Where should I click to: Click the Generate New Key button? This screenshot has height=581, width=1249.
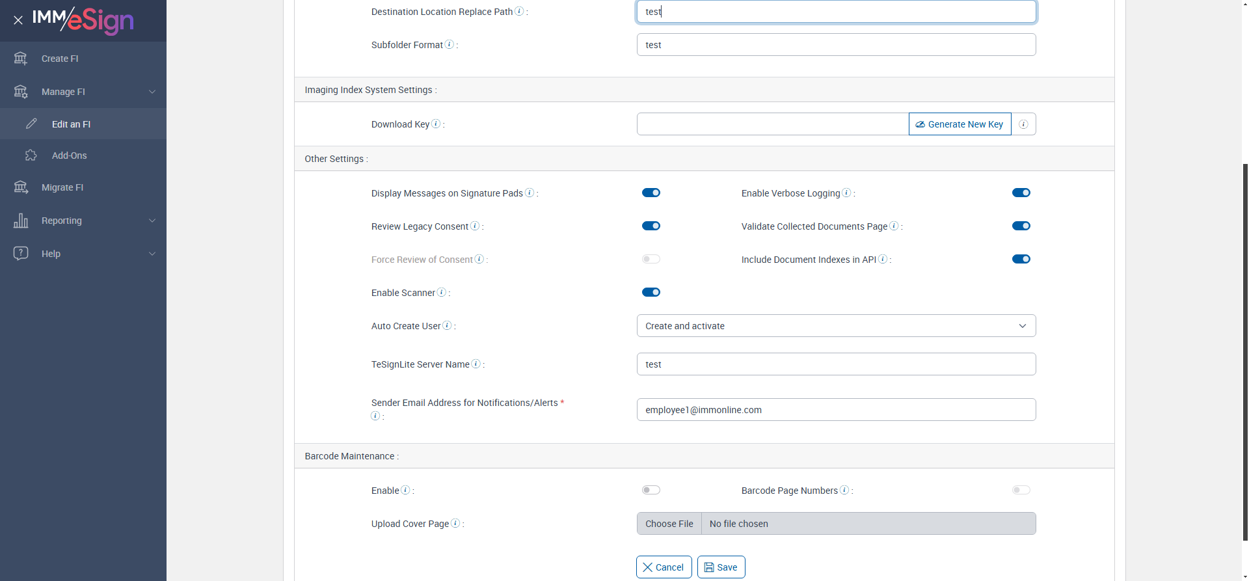(x=960, y=124)
